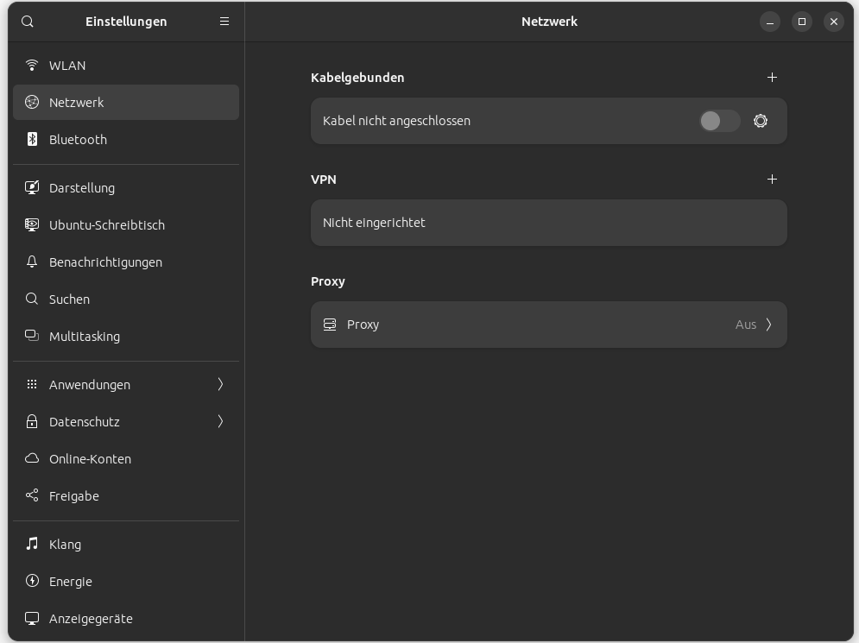Screen dimensions: 859x643
Task: Open the Energie settings panel
Action: [x=71, y=581]
